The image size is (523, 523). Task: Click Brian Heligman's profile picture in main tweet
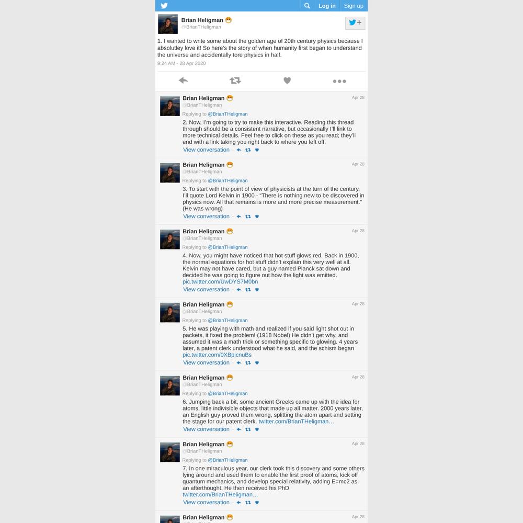pos(168,24)
